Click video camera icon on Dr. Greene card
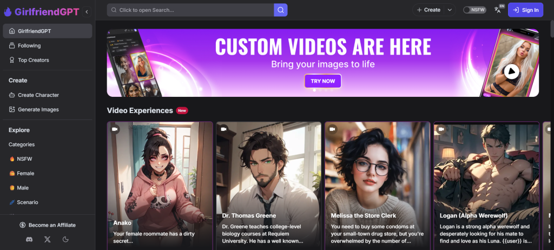Viewport: 554px width, 250px height. (x=223, y=129)
